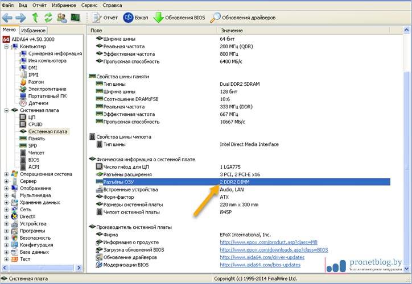Expand the Мультимедиа node

pyautogui.click(x=6, y=195)
